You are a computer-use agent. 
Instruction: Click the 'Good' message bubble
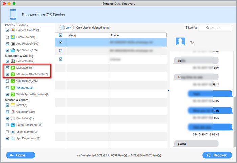point(196,144)
